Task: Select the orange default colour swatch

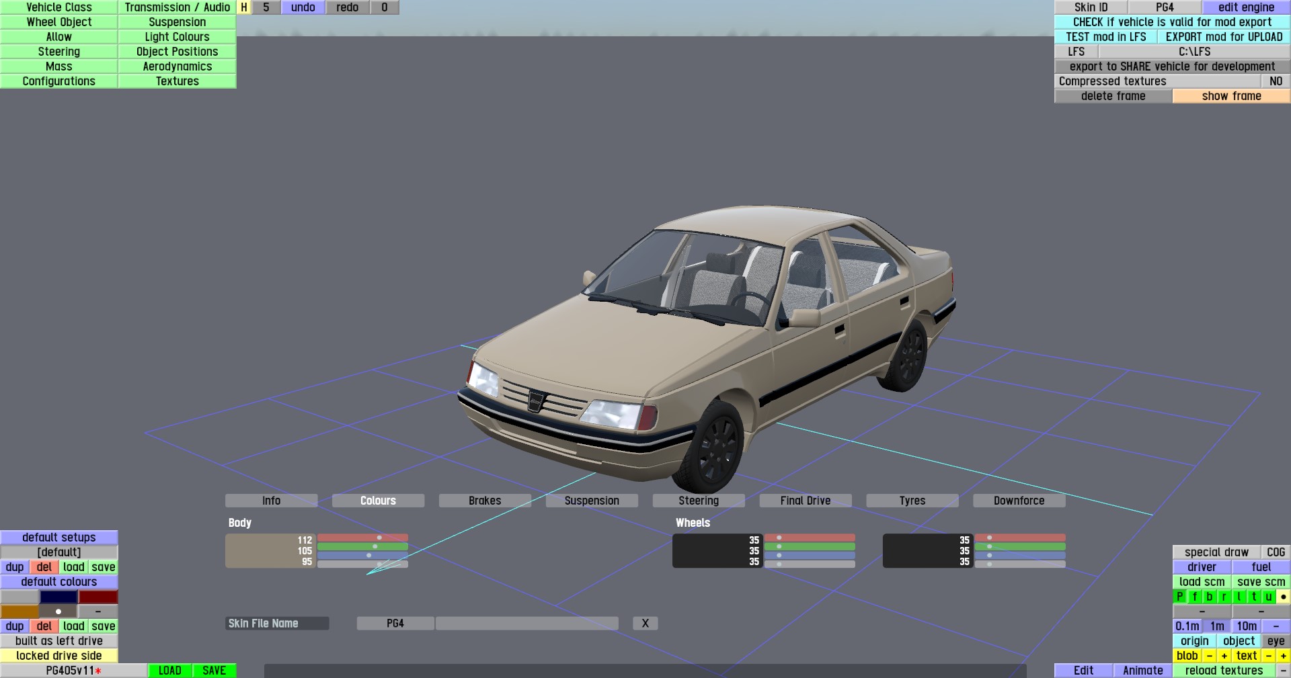Action: click(x=19, y=611)
